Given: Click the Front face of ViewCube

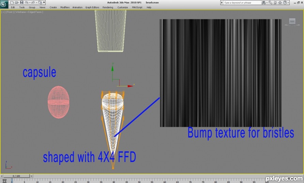Looking at the screenshot, I should pyautogui.click(x=292, y=21).
